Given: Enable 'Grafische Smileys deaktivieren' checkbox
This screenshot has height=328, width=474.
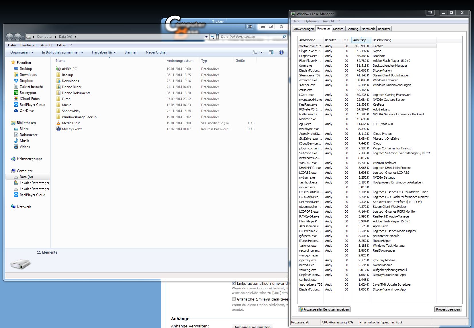Looking at the screenshot, I should (234, 299).
